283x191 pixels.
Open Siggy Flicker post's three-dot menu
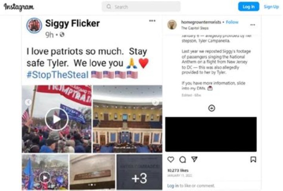pyautogui.click(x=152, y=21)
